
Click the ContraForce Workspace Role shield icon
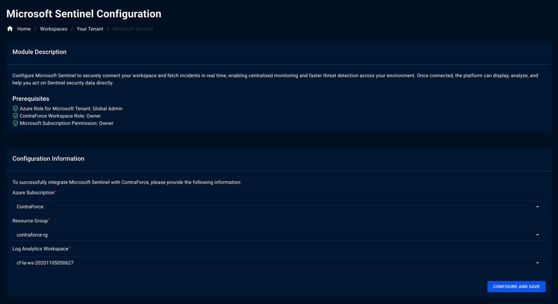[15, 116]
